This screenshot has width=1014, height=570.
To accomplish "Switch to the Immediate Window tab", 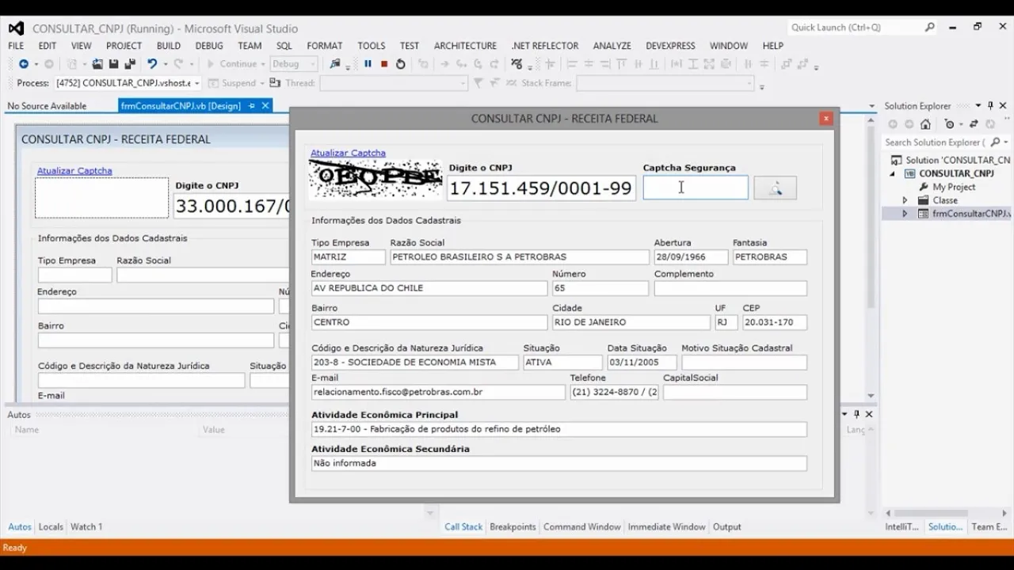I will 666,526.
